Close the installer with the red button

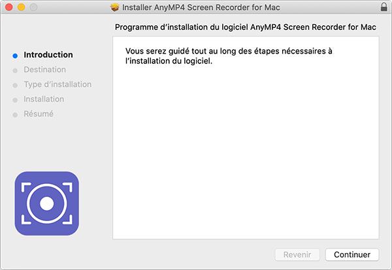pyautogui.click(x=8, y=7)
